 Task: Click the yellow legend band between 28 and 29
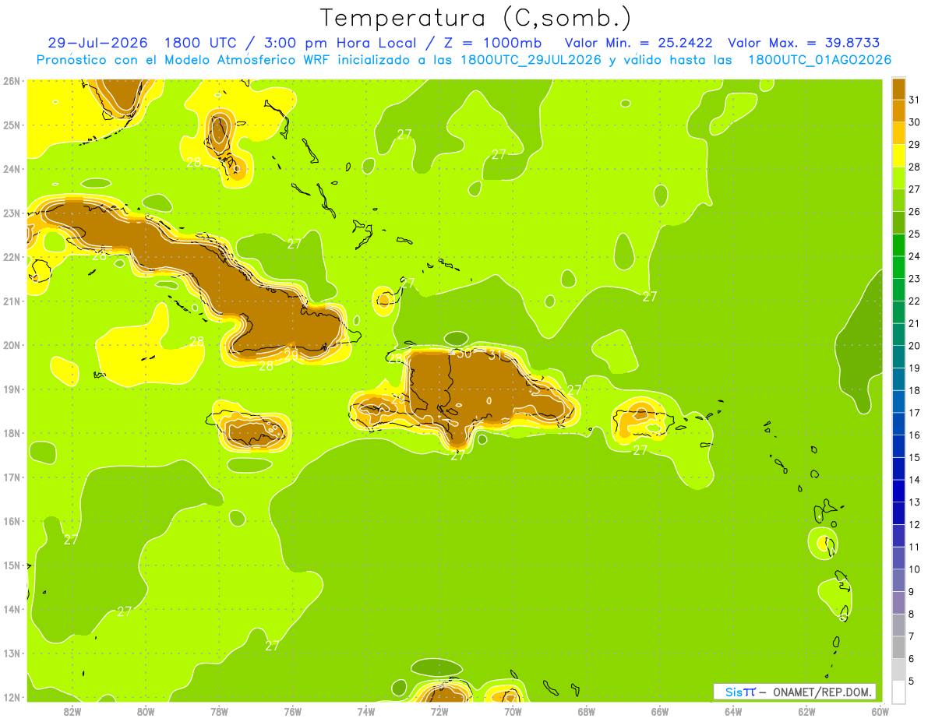(898, 156)
